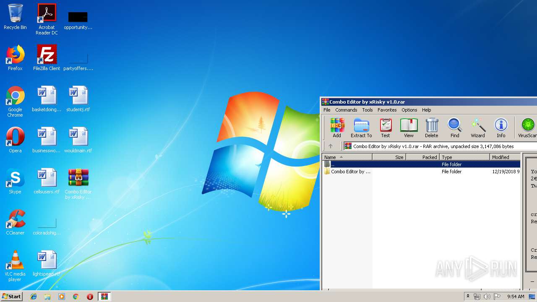Open the Commands menu
The image size is (537, 302).
click(x=346, y=110)
